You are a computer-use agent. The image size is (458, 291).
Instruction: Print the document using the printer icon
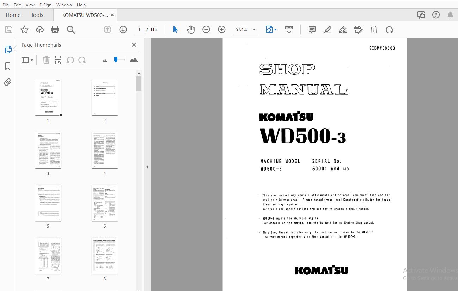coord(55,30)
